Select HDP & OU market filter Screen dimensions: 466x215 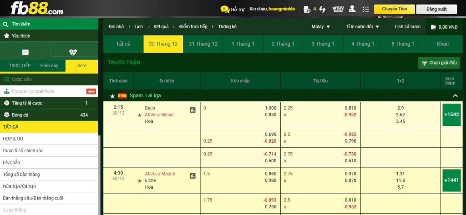[x=49, y=139]
